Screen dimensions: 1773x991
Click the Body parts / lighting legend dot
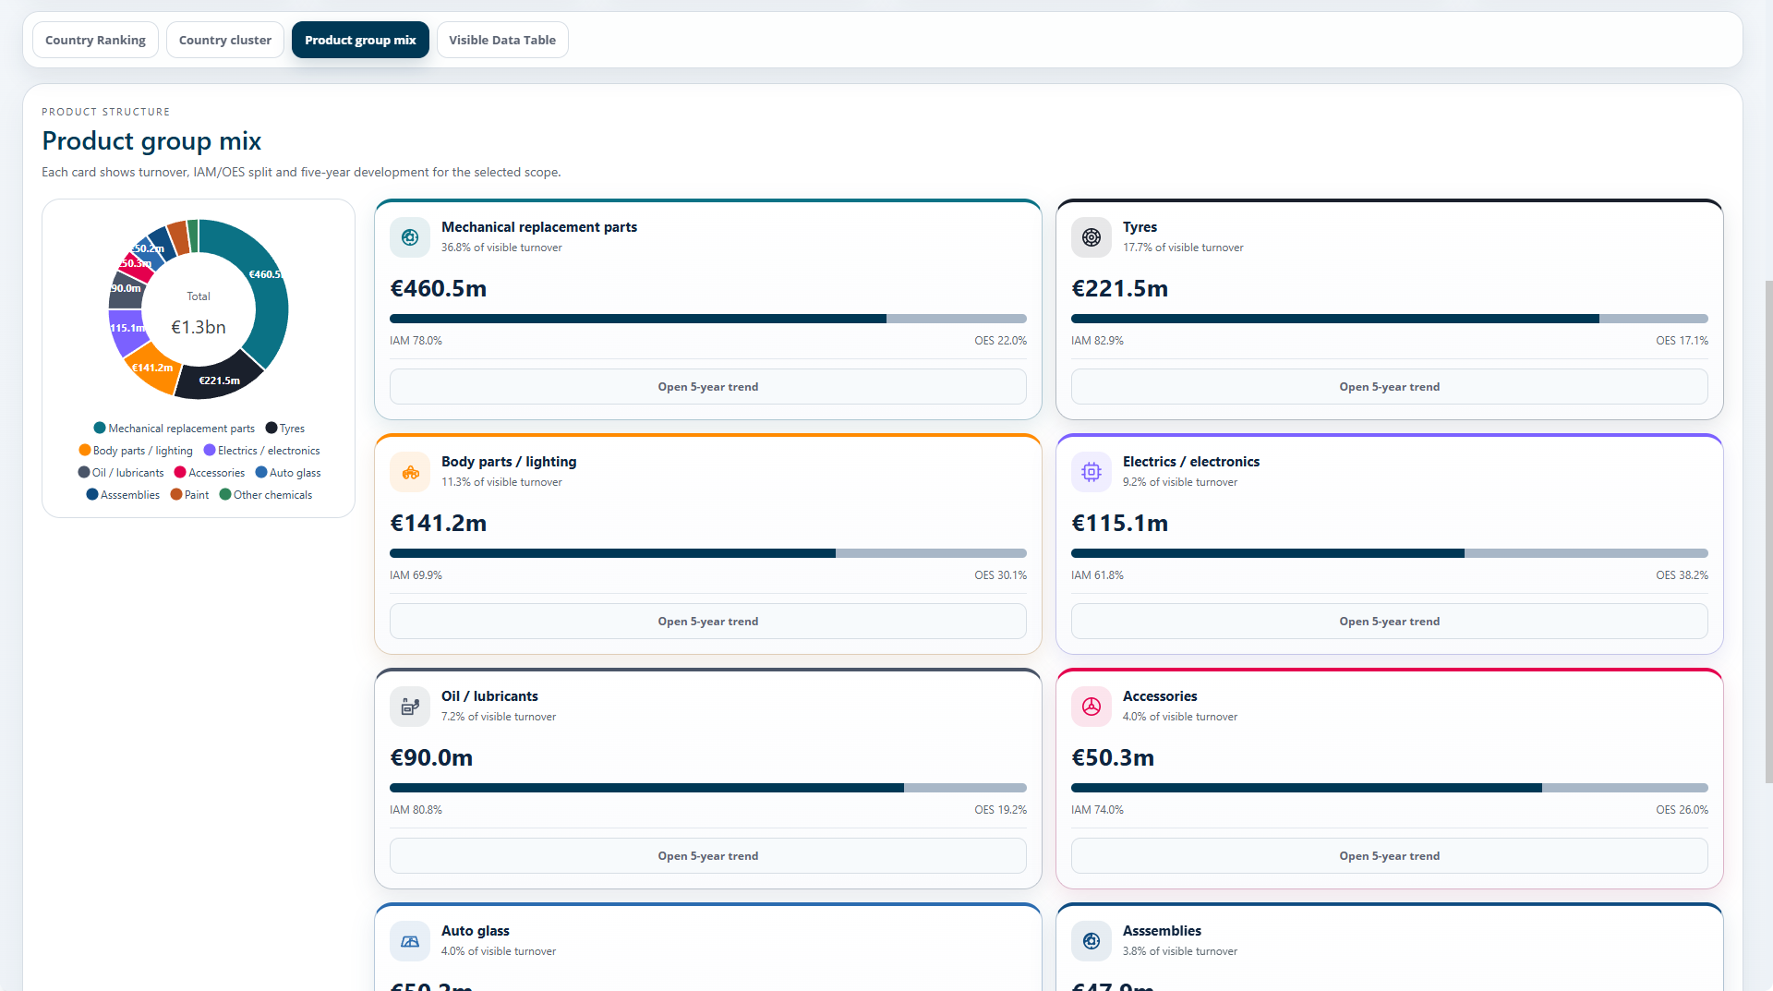(85, 450)
